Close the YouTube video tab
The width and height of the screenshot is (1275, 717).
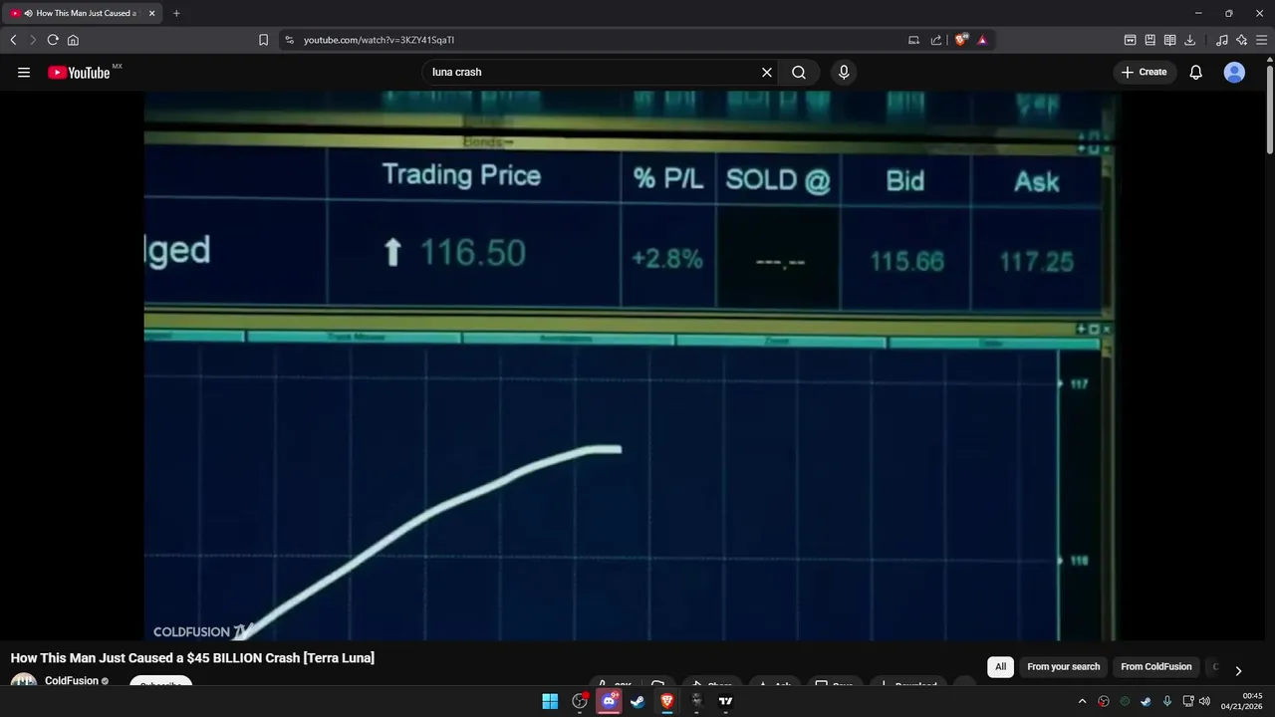coord(151,13)
